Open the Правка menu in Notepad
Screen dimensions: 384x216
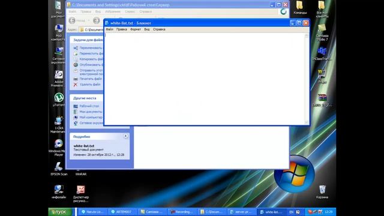click(x=121, y=29)
